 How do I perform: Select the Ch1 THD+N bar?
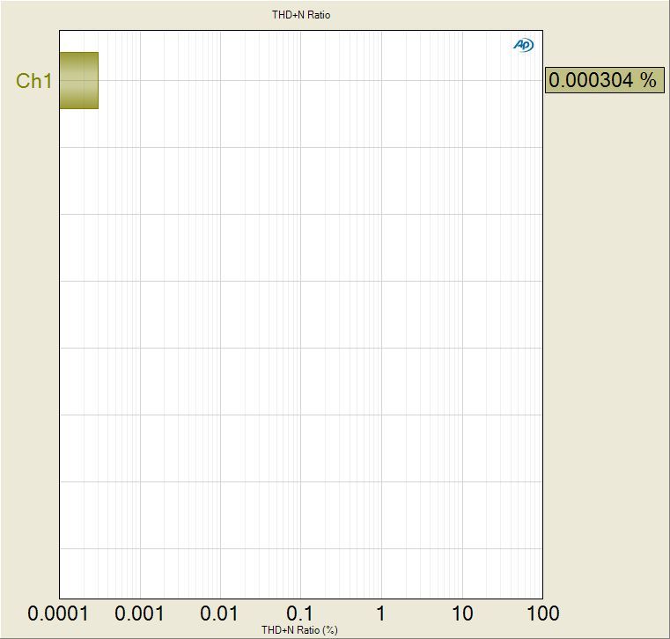(x=79, y=80)
